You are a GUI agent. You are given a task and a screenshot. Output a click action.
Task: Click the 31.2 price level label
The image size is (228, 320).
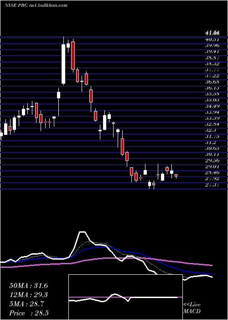210,143
